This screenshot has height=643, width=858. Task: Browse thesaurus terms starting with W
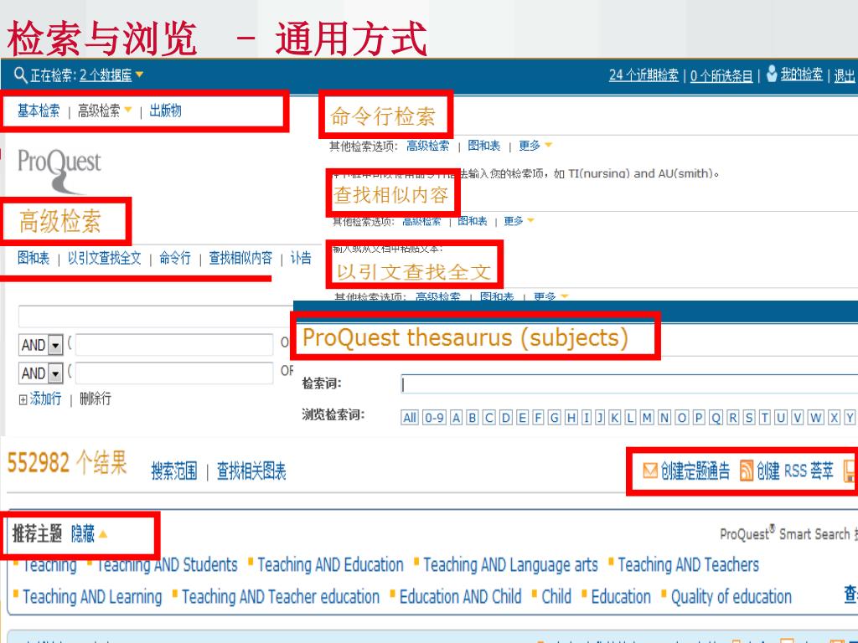click(815, 418)
